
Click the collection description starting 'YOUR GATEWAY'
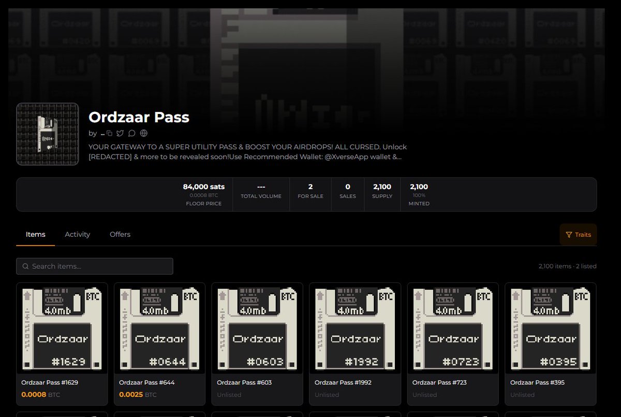click(248, 152)
